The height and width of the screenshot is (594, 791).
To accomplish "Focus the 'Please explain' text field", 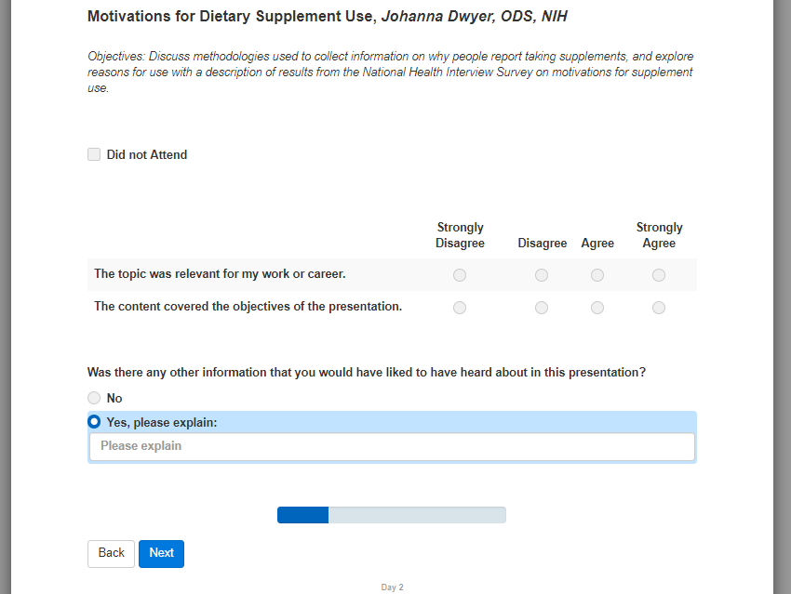I will [x=392, y=446].
